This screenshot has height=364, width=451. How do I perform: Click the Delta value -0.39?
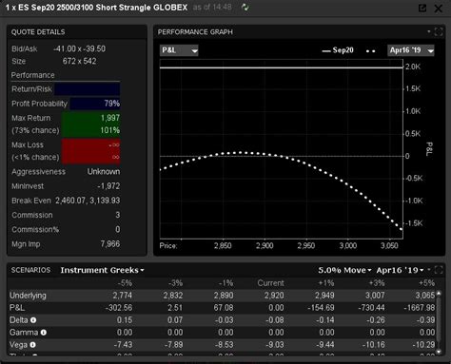pos(426,320)
